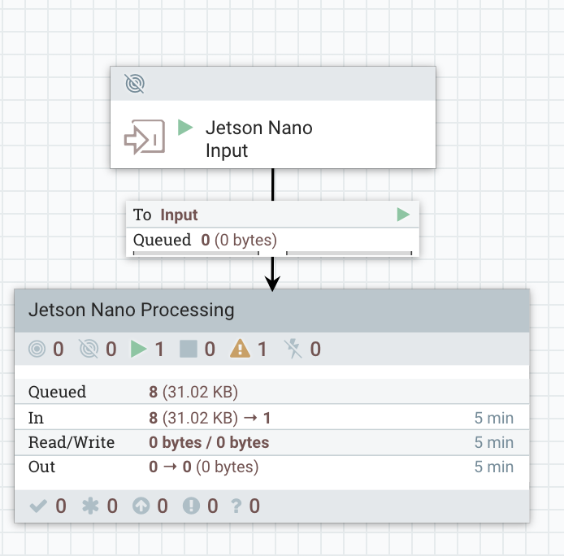Click the sync failure question mark icon
The height and width of the screenshot is (556, 564).
[236, 506]
